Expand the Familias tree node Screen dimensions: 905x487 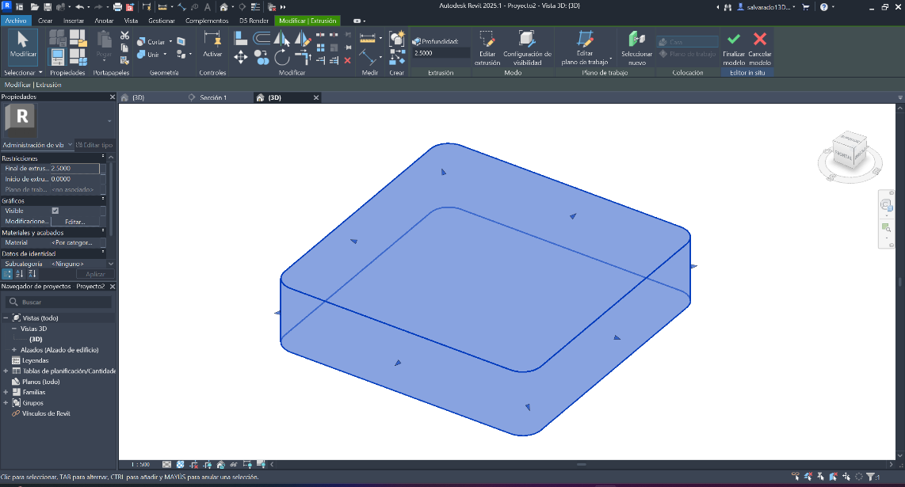(6, 392)
